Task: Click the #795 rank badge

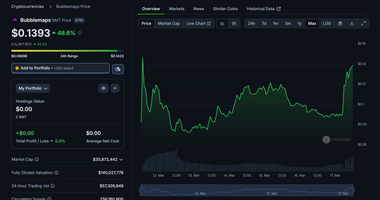Action: [x=79, y=20]
